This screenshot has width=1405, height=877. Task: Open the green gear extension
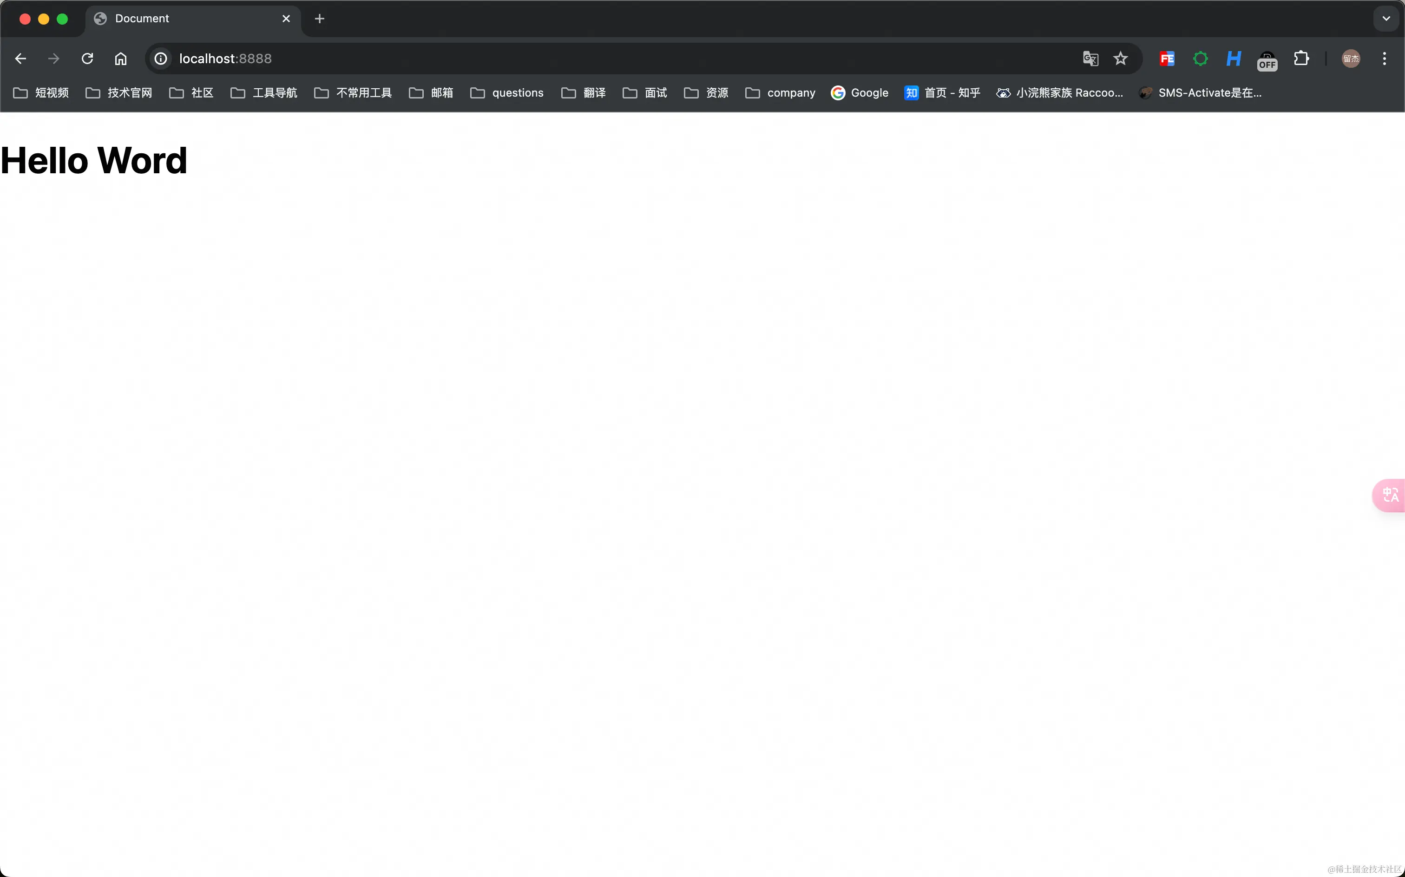pyautogui.click(x=1200, y=59)
